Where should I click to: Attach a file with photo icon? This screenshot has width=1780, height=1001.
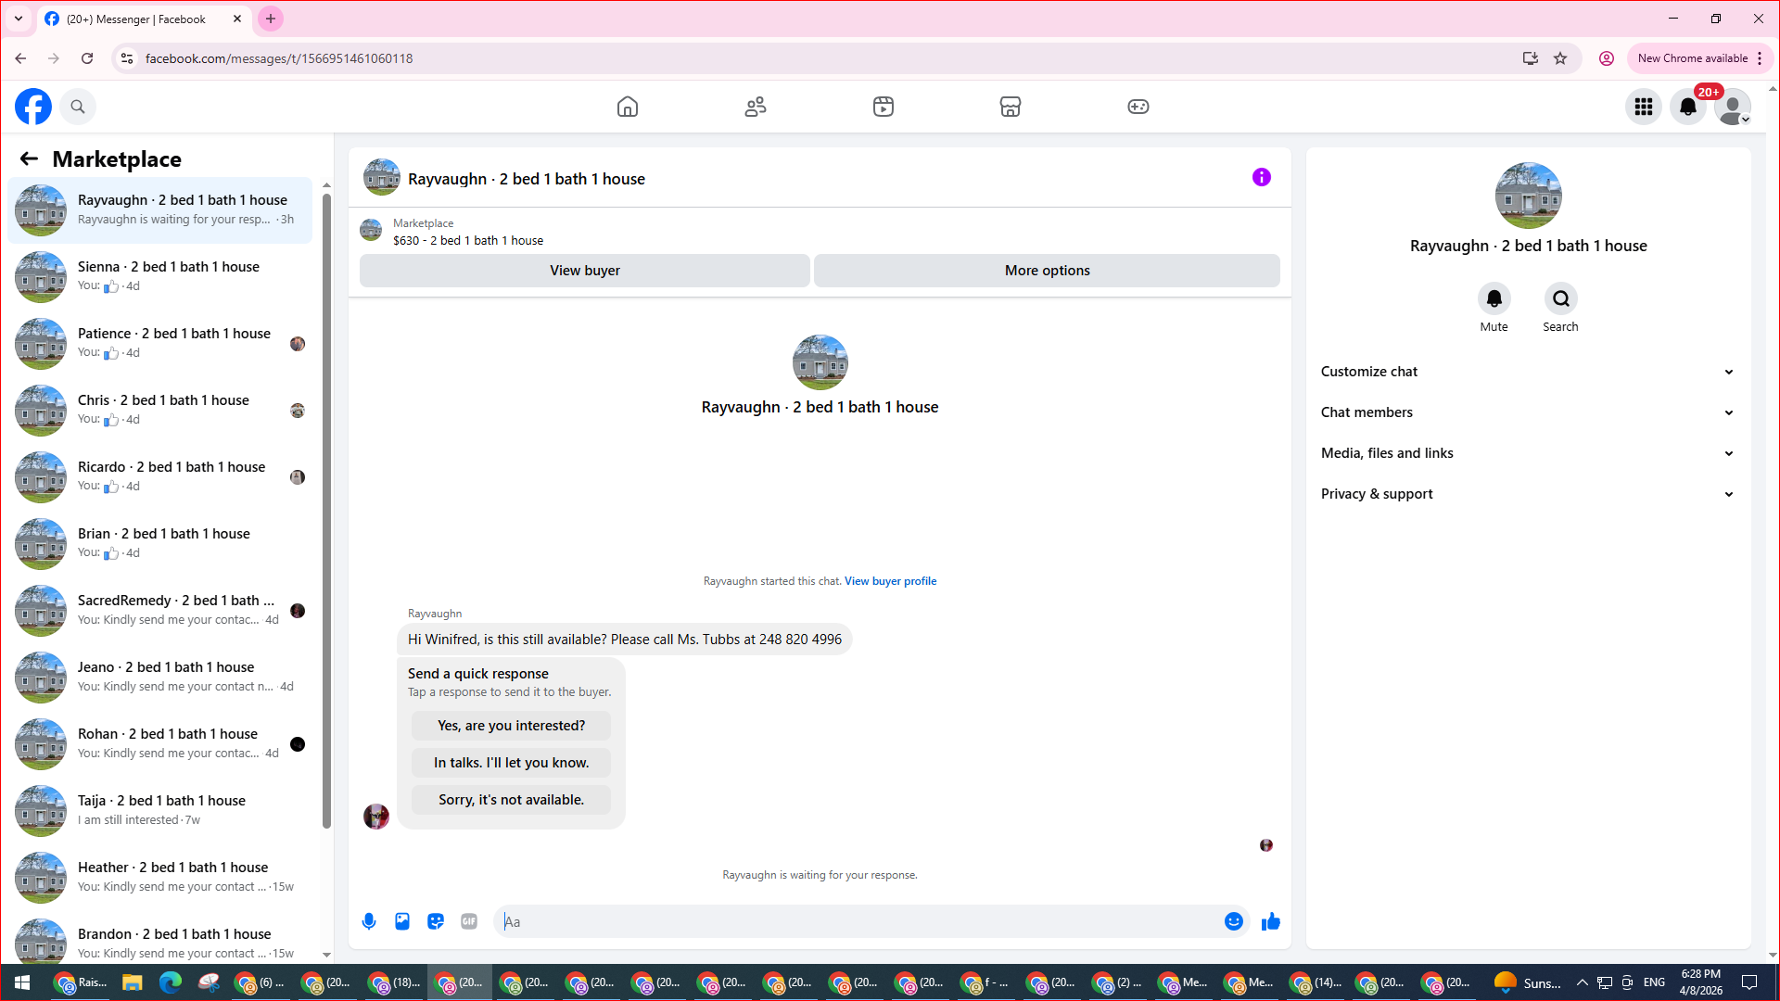coord(402,921)
